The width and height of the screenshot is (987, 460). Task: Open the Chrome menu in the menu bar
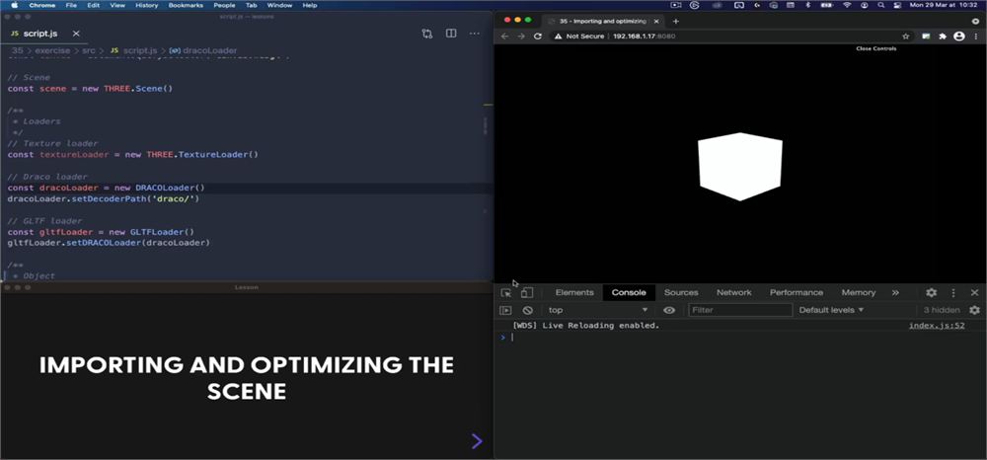[x=42, y=5]
